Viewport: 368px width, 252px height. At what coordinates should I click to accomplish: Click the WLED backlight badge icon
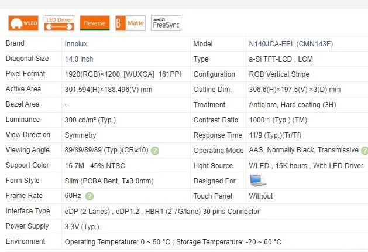tap(23, 23)
